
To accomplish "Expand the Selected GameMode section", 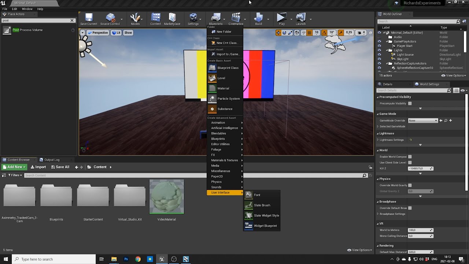I will click(x=378, y=126).
